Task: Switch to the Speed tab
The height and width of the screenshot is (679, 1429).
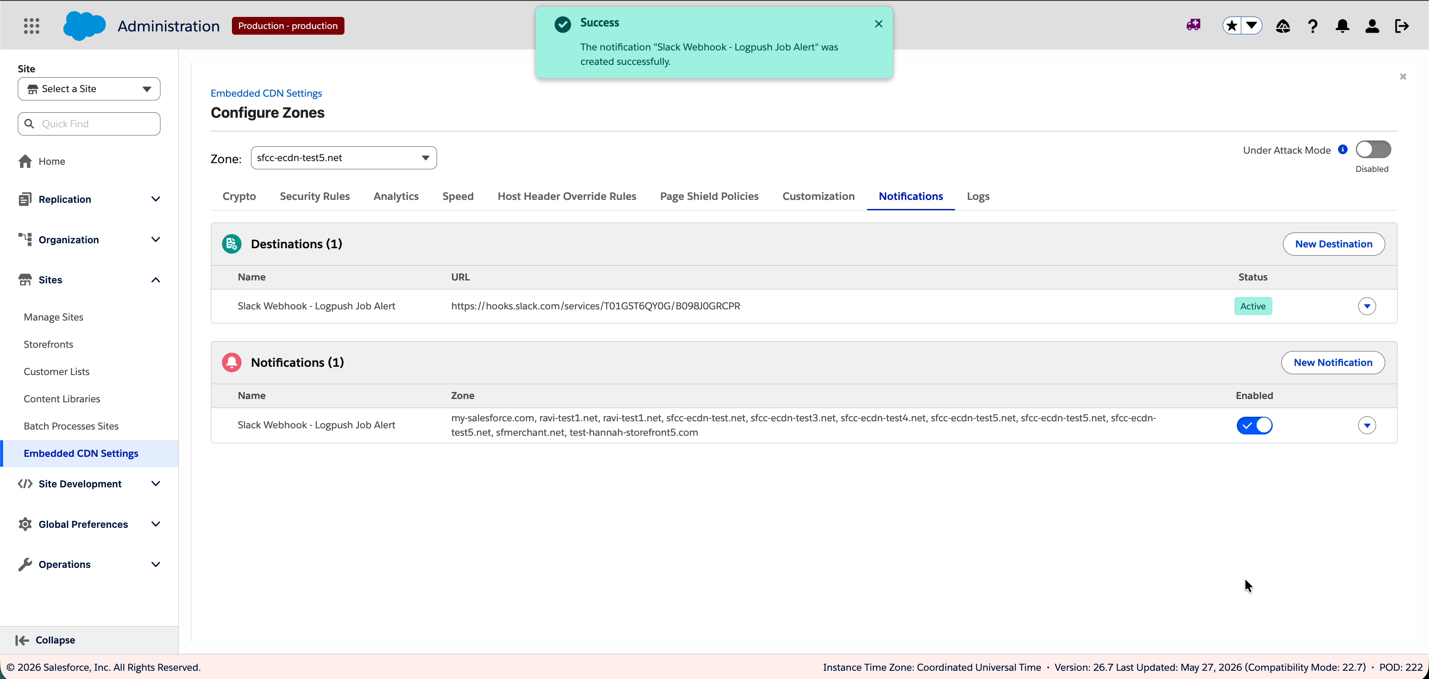Action: [x=458, y=196]
